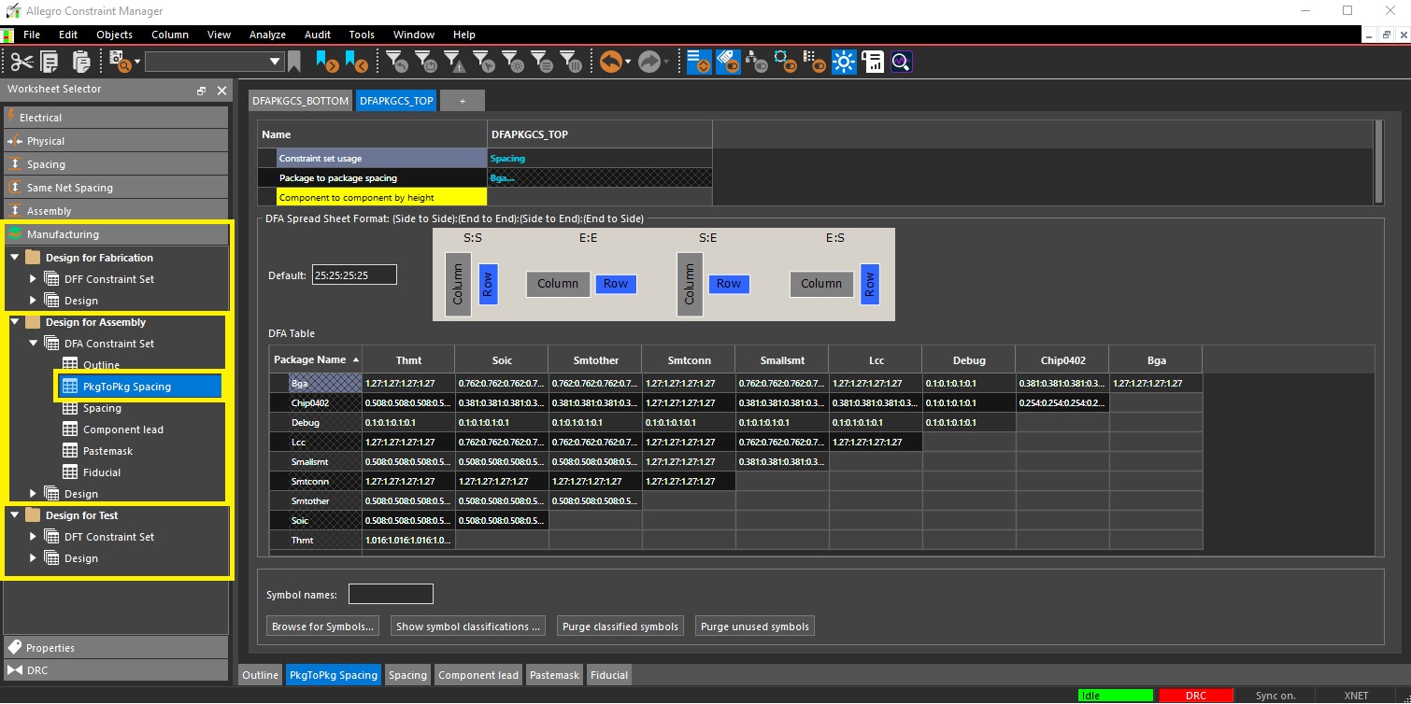Click the sun-shaped icon in the toolbar

844,62
